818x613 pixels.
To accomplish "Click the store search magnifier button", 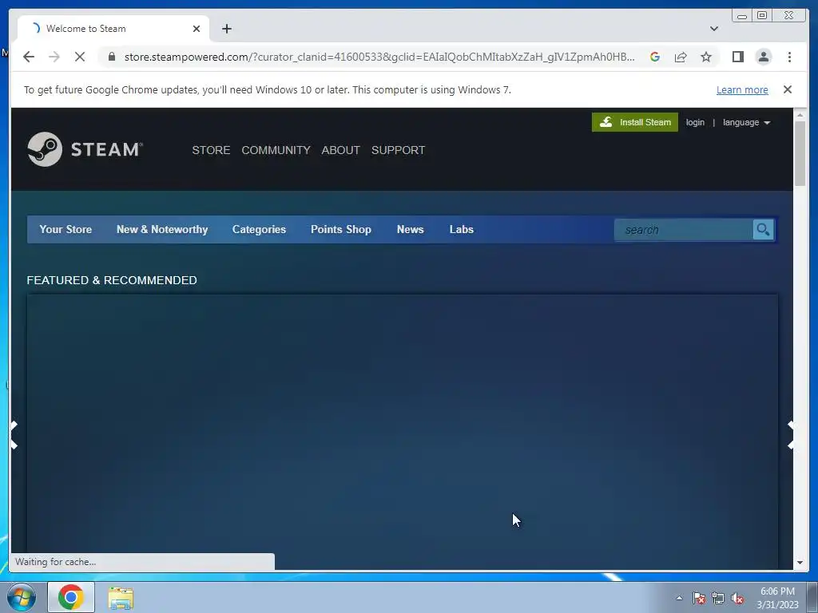I will 763,229.
